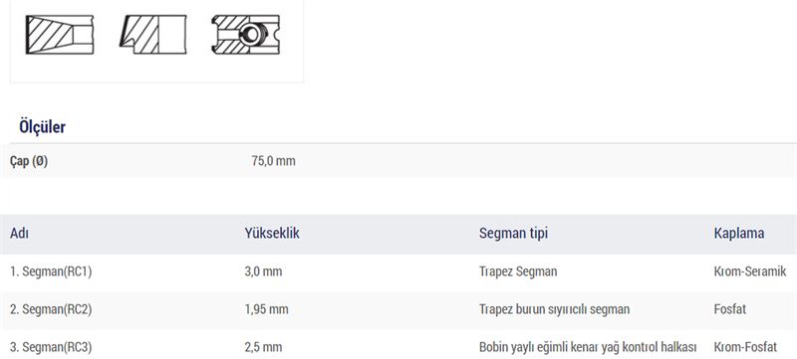Viewport: 797px width, 359px height.
Task: Click the 2,5 mm height value
Action: click(x=263, y=347)
